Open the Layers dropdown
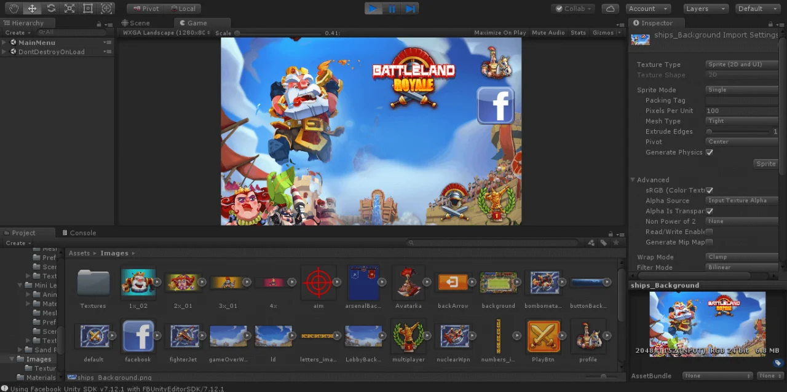 coord(706,9)
